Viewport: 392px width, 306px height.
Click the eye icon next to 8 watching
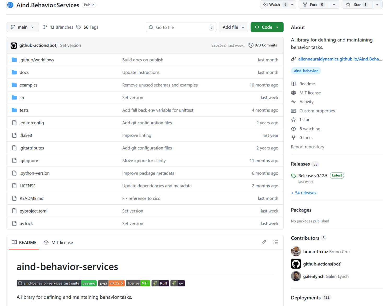coord(293,129)
